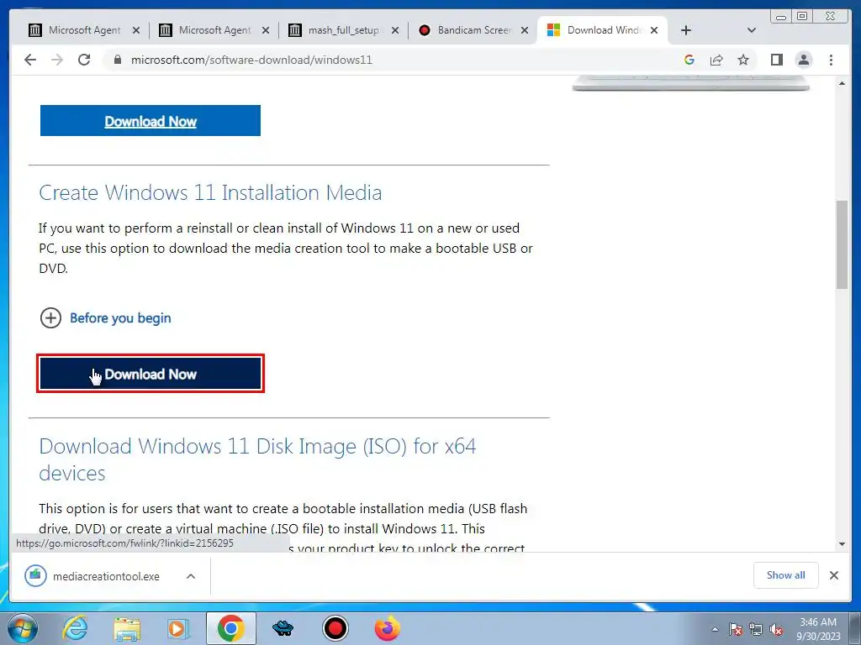Launch Firefox from taskbar
This screenshot has height=645, width=861.
point(387,628)
